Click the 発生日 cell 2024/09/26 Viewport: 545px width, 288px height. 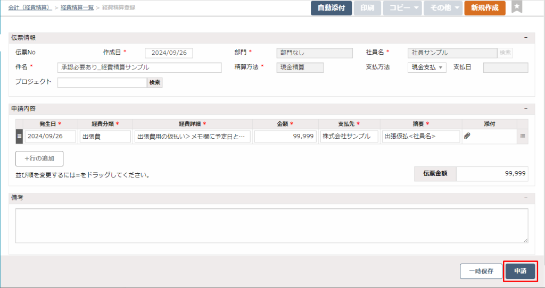(x=51, y=137)
